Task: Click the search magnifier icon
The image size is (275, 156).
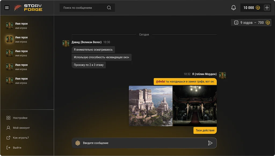Action: pyautogui.click(x=109, y=8)
